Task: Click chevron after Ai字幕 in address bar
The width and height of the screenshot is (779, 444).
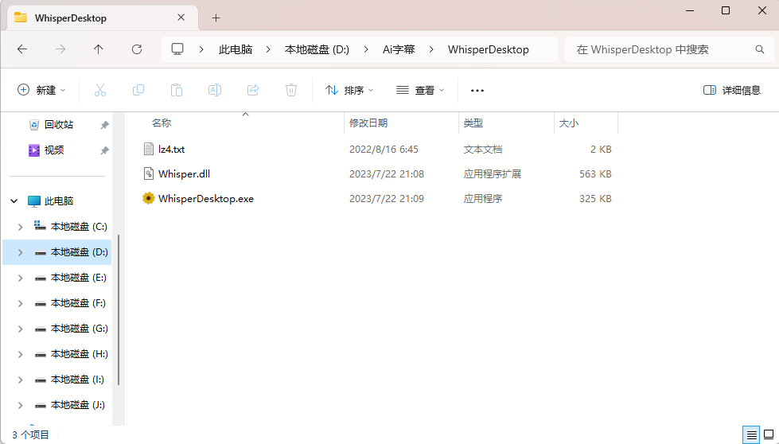Action: [x=431, y=49]
